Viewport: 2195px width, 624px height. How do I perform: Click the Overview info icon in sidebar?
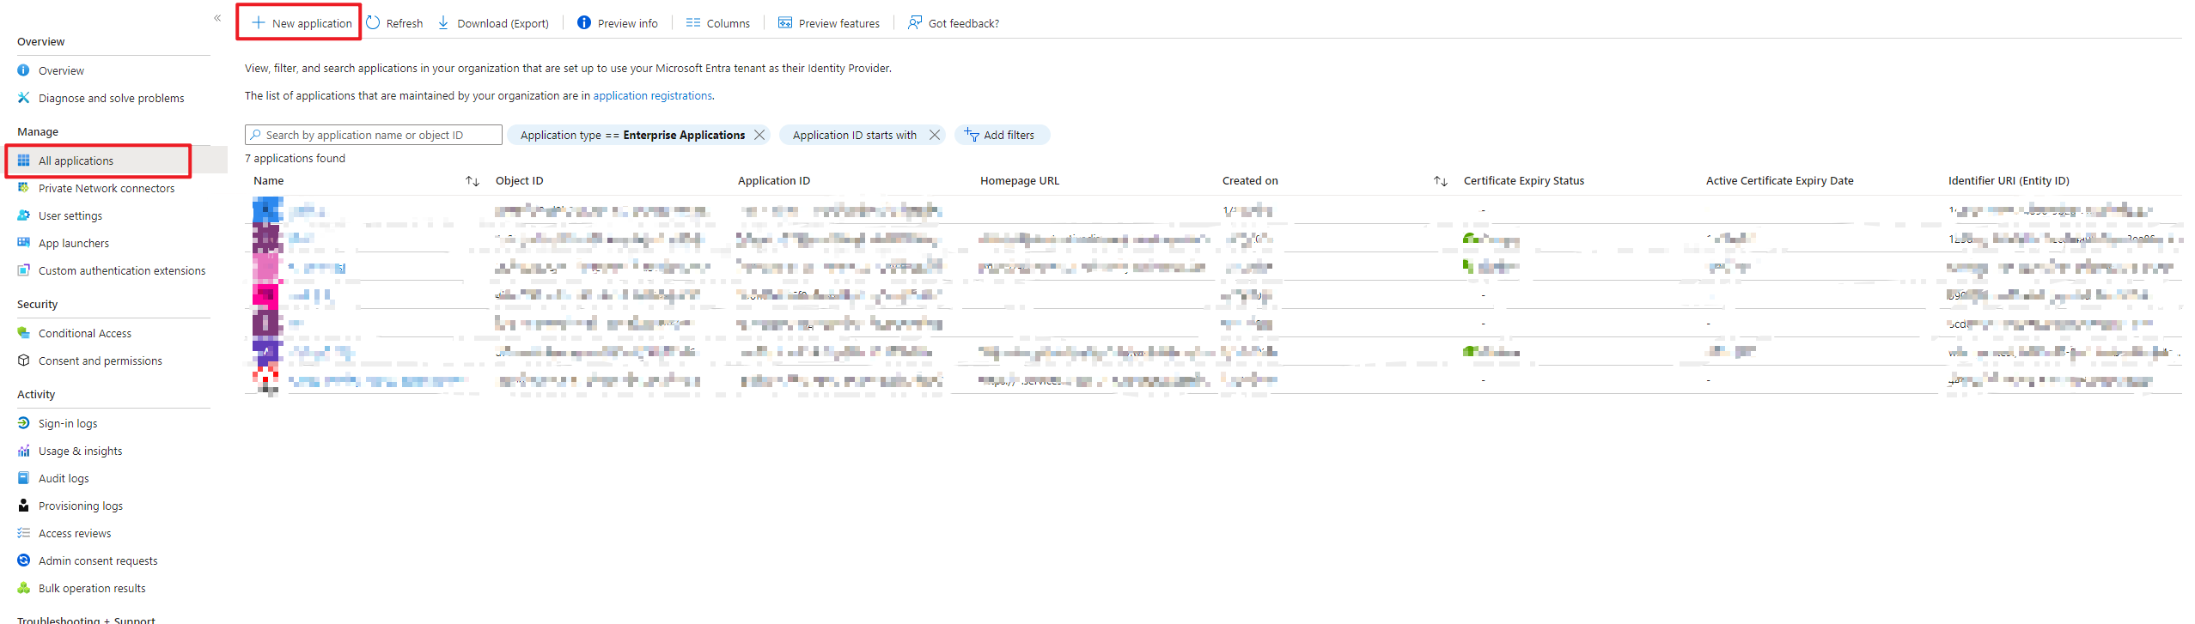pos(24,70)
